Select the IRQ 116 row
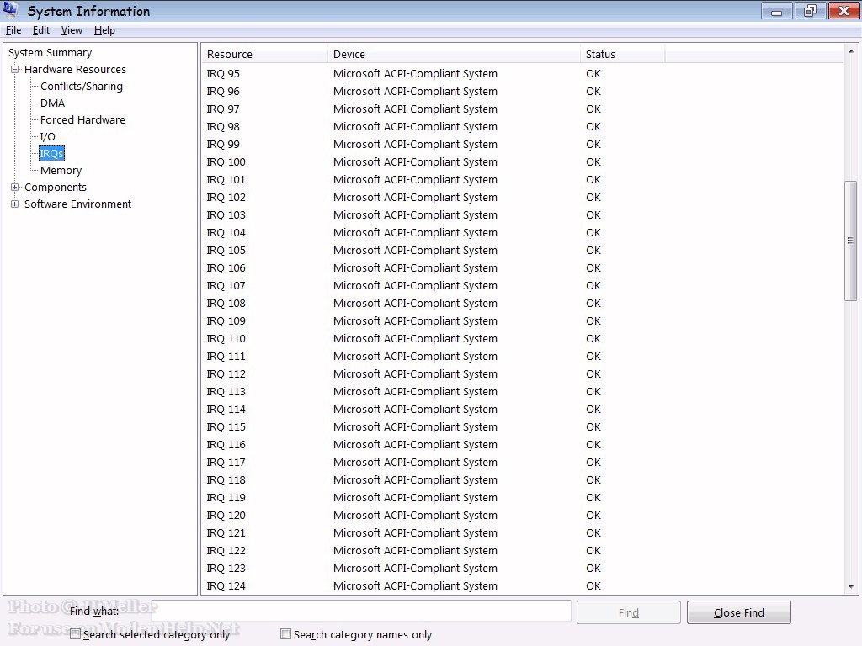Screen dimensions: 862x646 click(x=522, y=444)
